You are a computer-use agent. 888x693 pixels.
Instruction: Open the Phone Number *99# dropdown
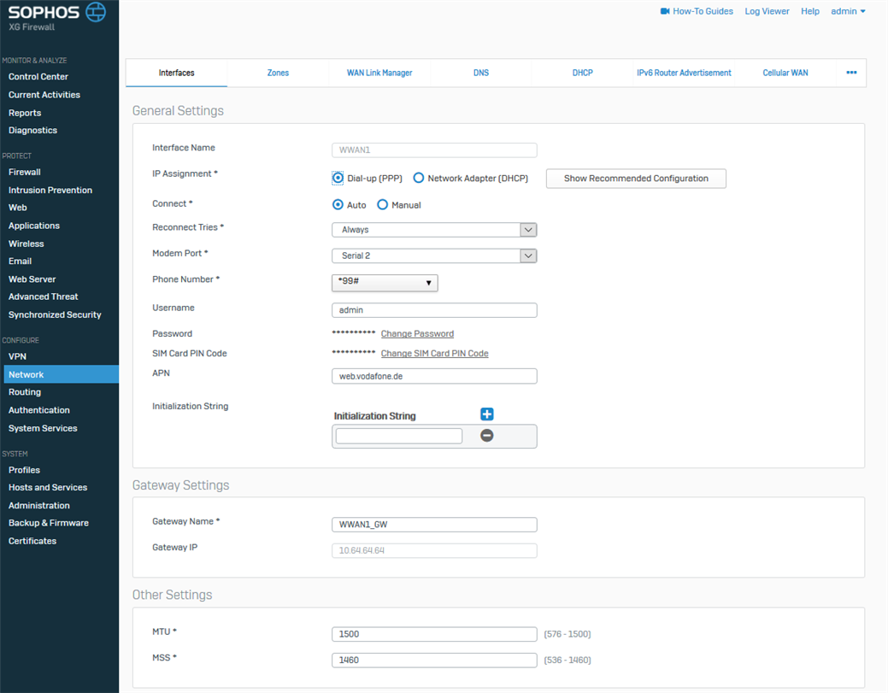pyautogui.click(x=385, y=283)
